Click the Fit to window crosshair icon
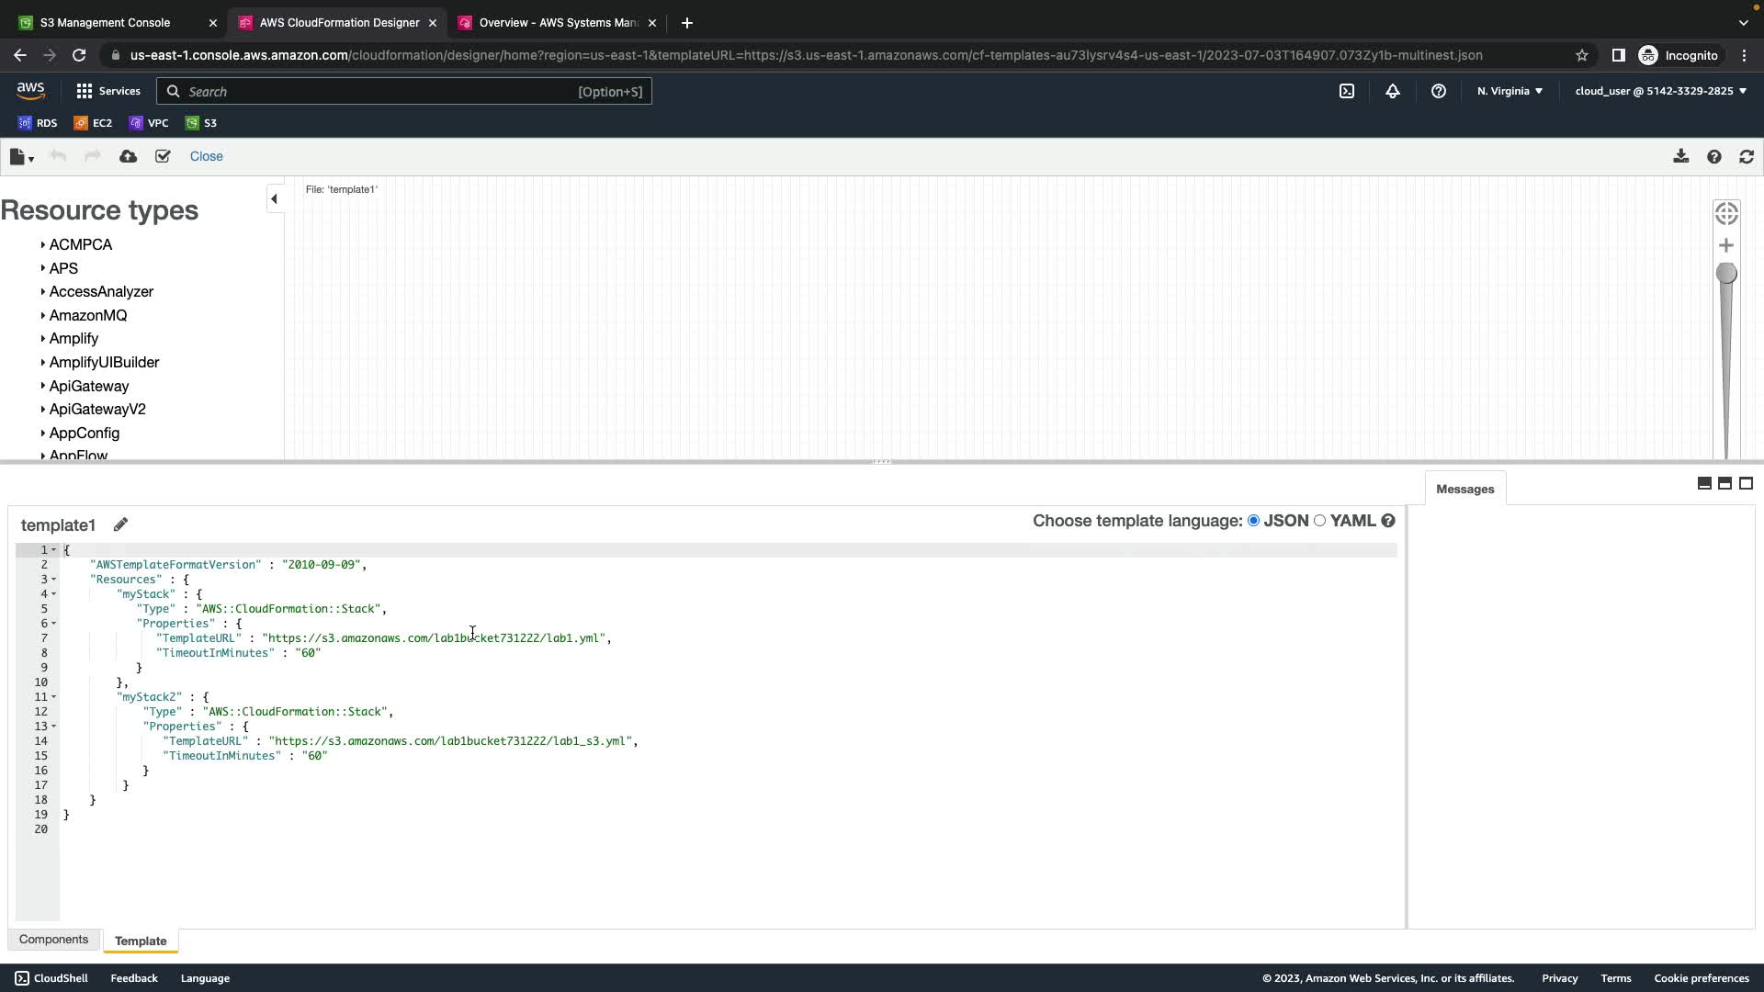The height and width of the screenshot is (992, 1764). pos(1726,213)
